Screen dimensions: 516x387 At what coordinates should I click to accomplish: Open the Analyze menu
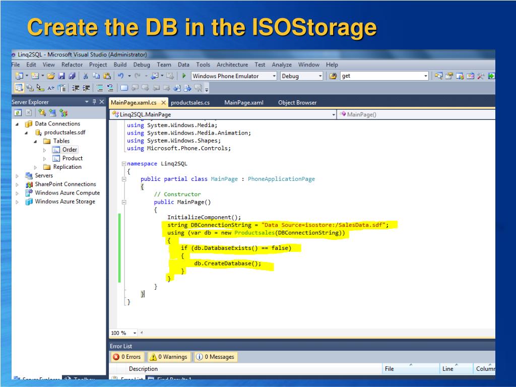point(282,65)
